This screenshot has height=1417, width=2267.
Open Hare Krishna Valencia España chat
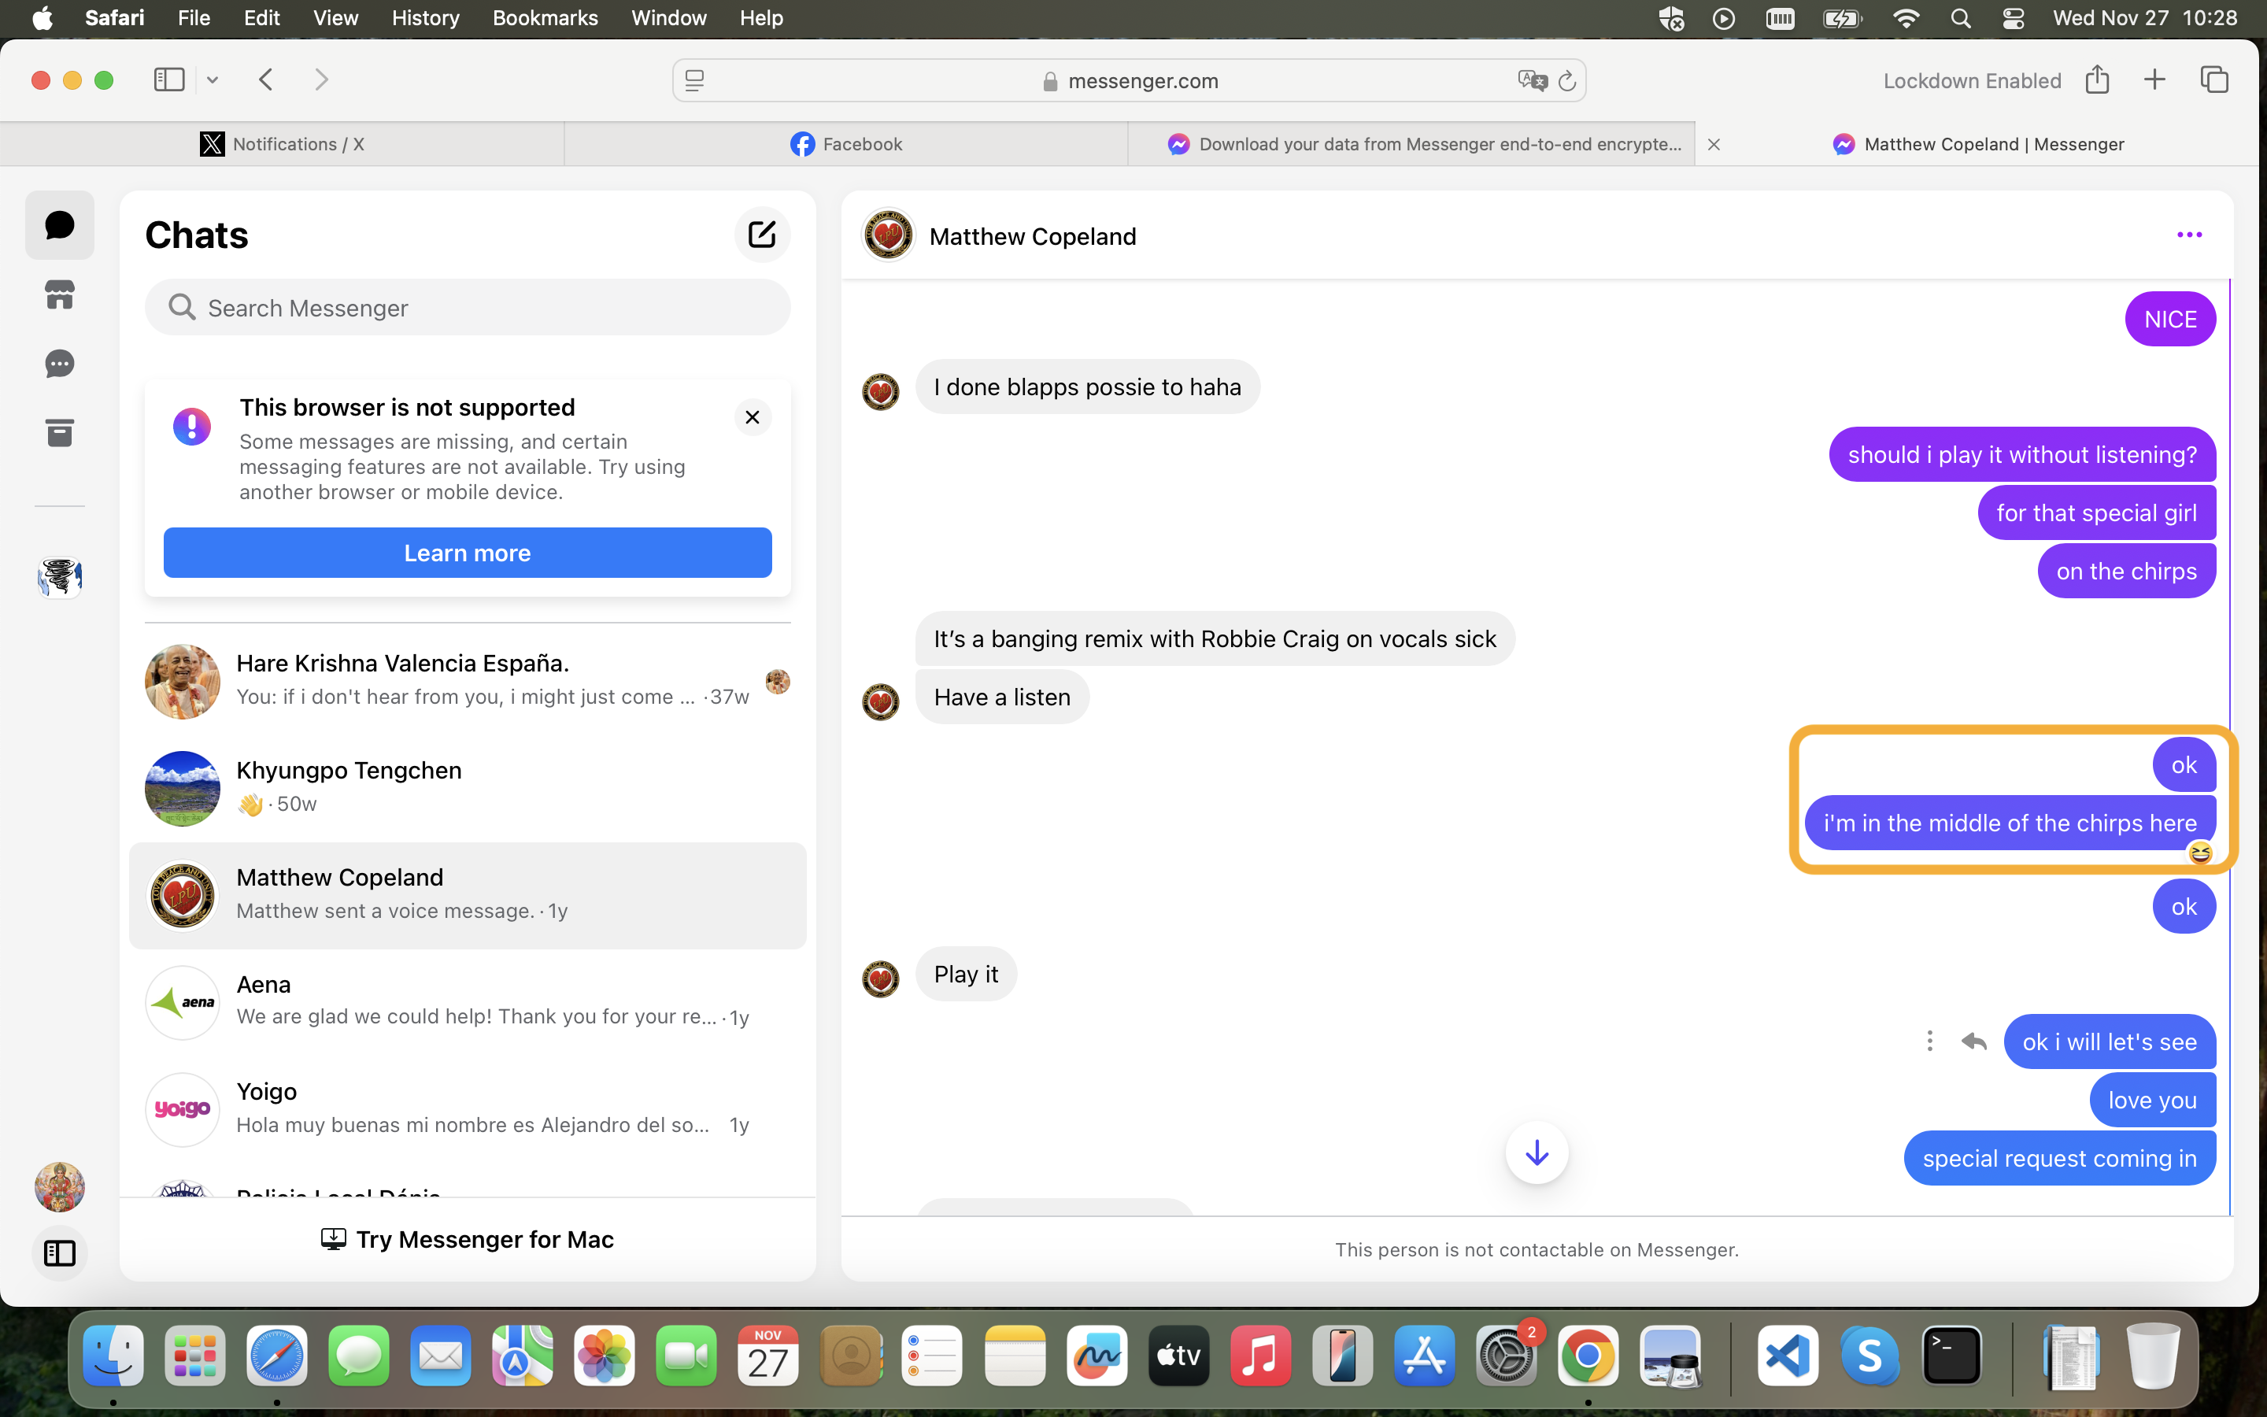[x=468, y=680]
